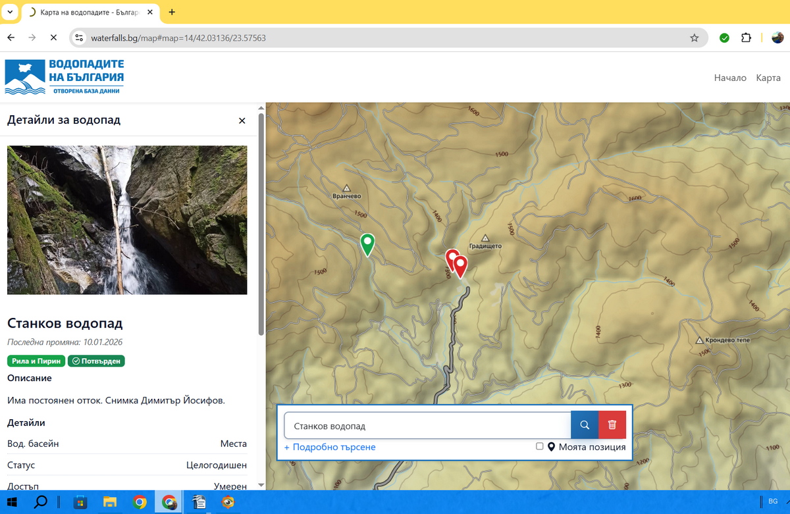Open the tab search dropdown arrow
The image size is (790, 514).
click(10, 12)
